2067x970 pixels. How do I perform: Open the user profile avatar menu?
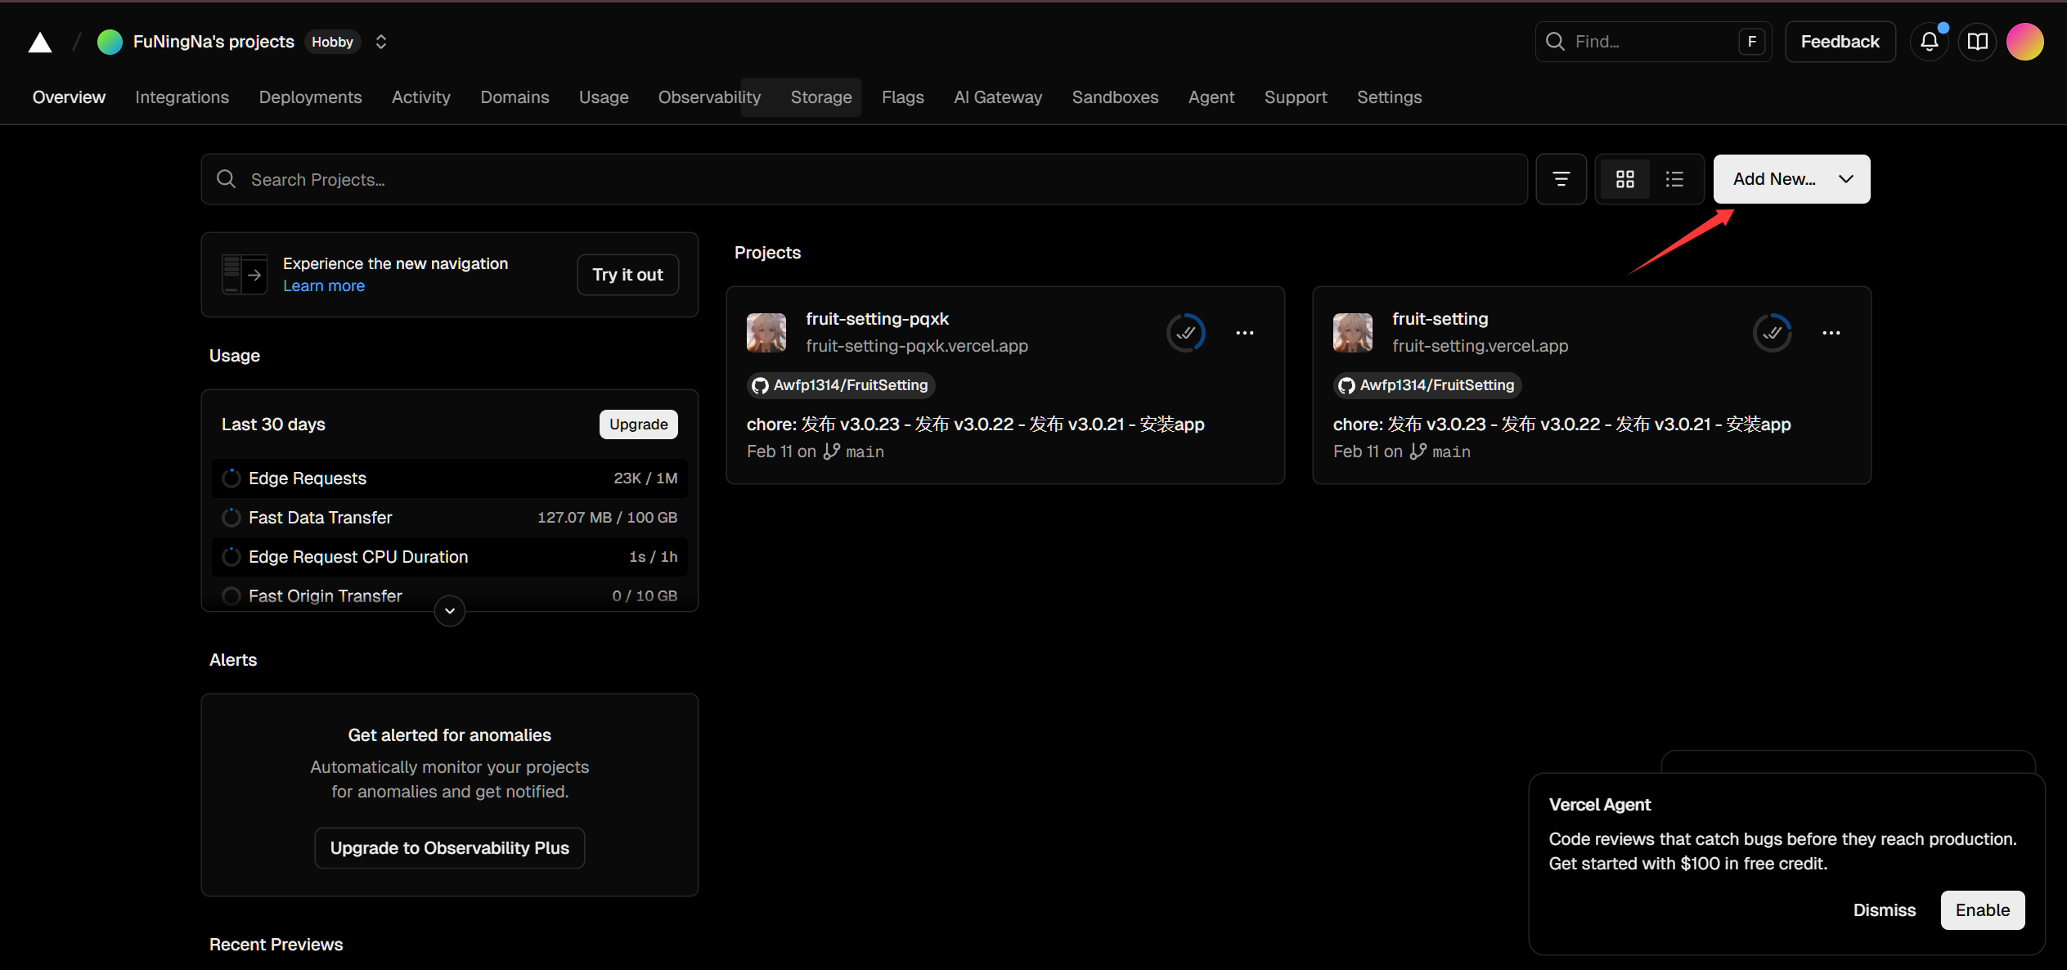click(2024, 42)
